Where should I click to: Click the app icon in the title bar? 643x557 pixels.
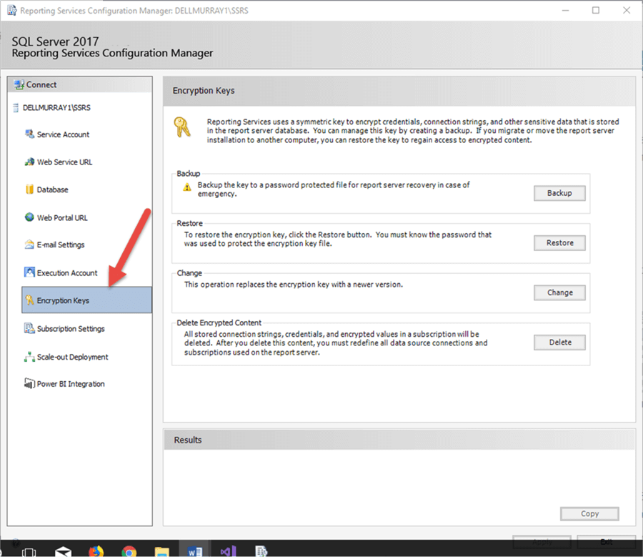coord(12,10)
